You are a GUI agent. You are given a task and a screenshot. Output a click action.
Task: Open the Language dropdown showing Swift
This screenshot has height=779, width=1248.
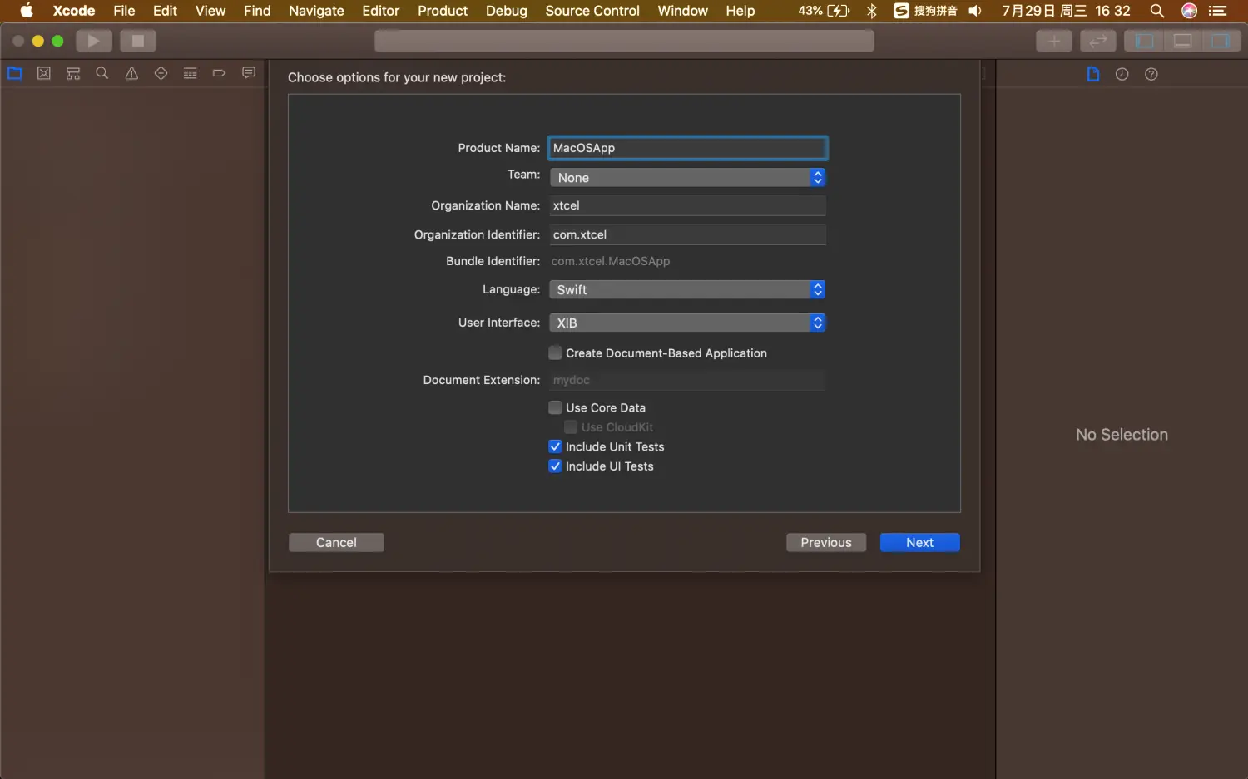click(x=687, y=289)
